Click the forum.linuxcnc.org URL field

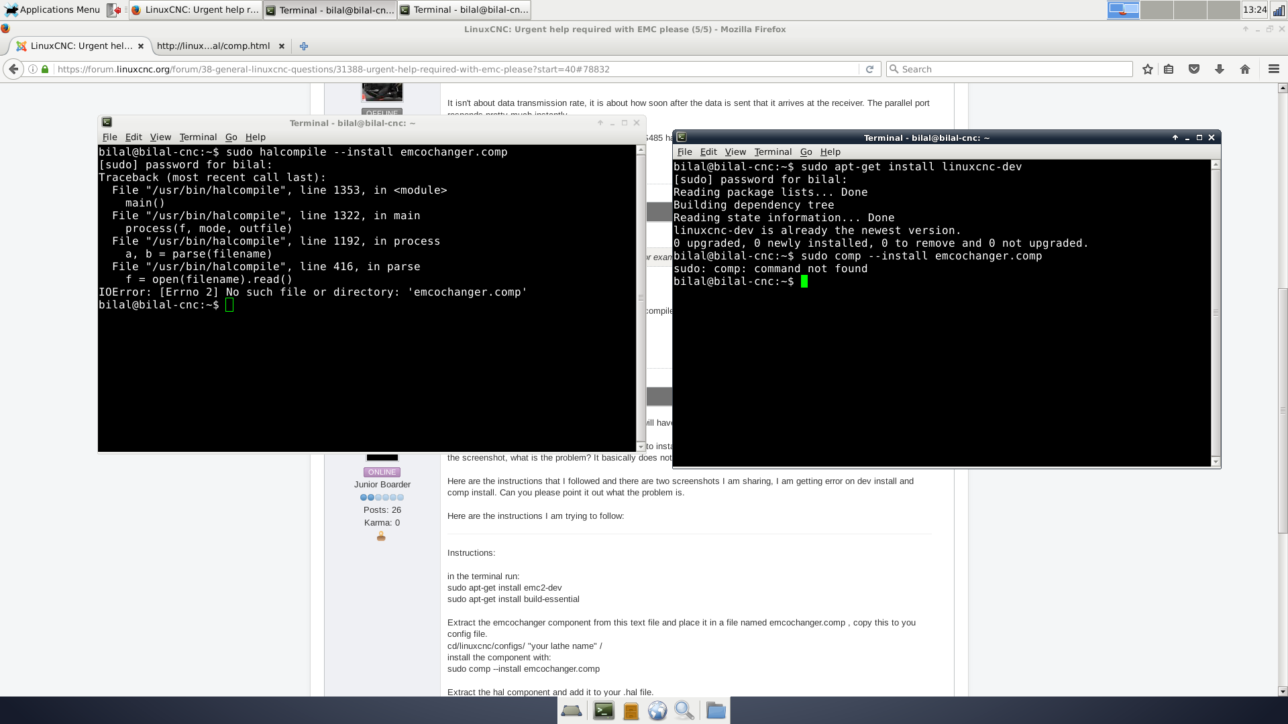456,69
